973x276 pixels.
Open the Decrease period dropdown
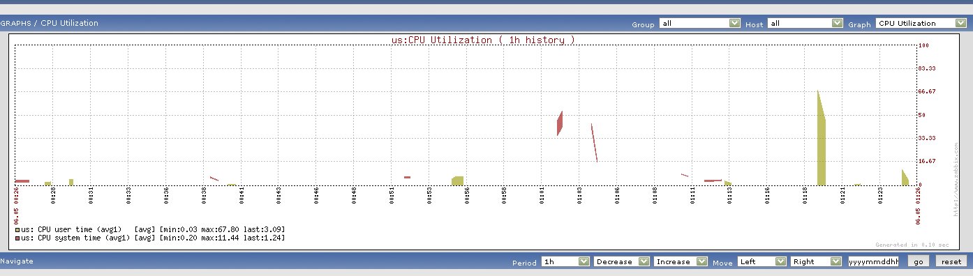pyautogui.click(x=622, y=261)
